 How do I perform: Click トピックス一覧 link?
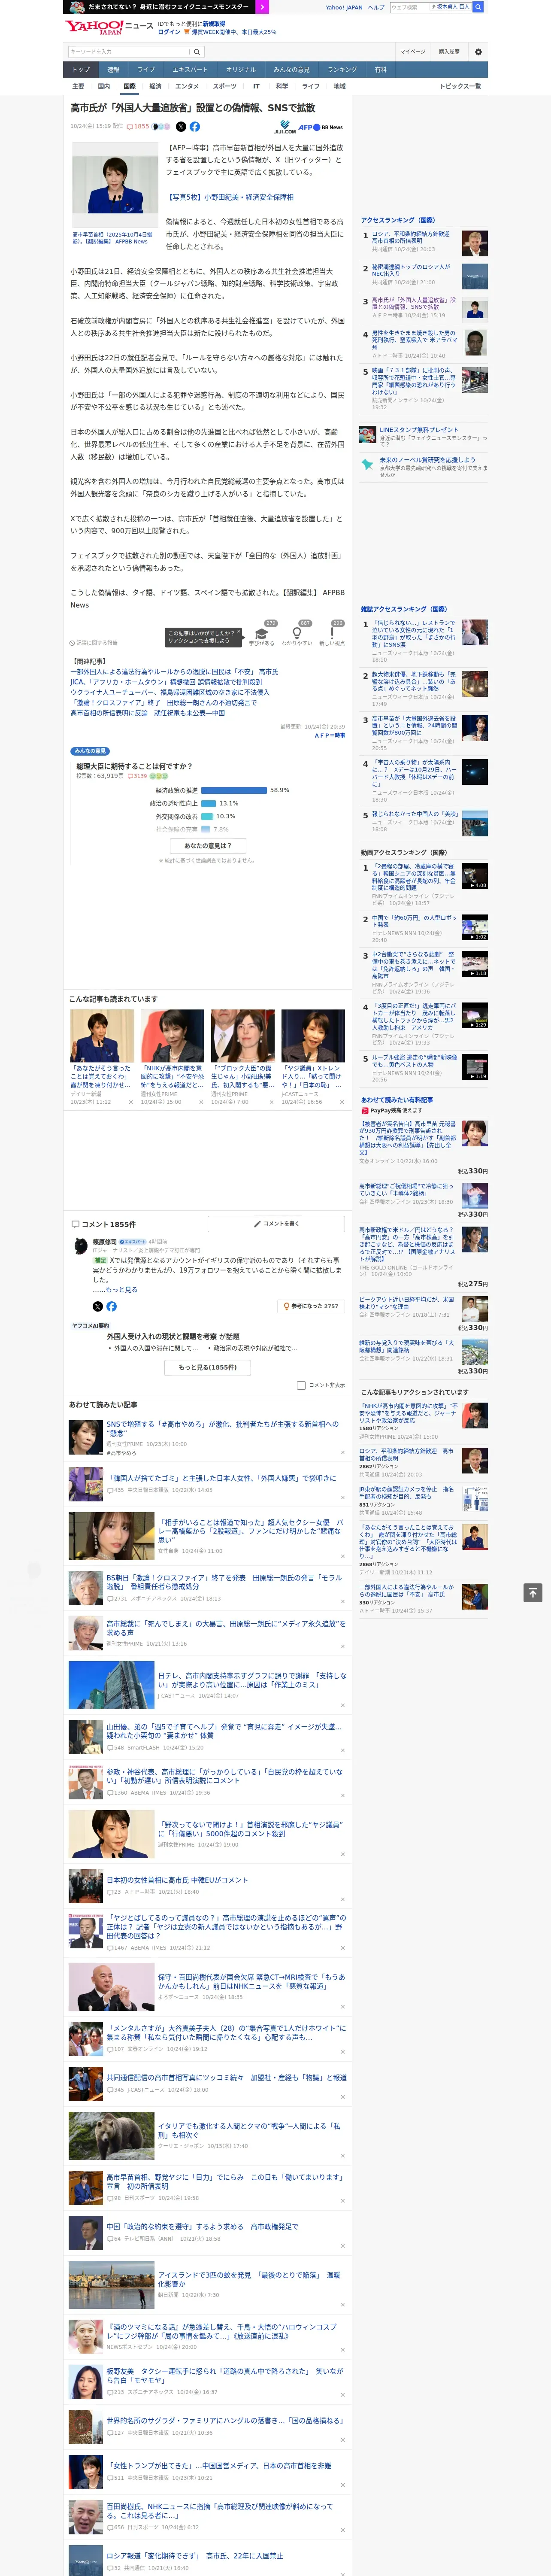tap(460, 86)
